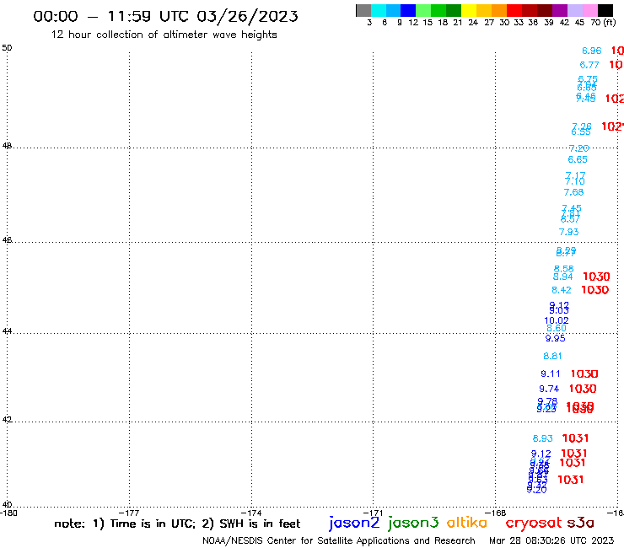Click the wave height value 8.93
The image size is (624, 548).
tap(543, 438)
